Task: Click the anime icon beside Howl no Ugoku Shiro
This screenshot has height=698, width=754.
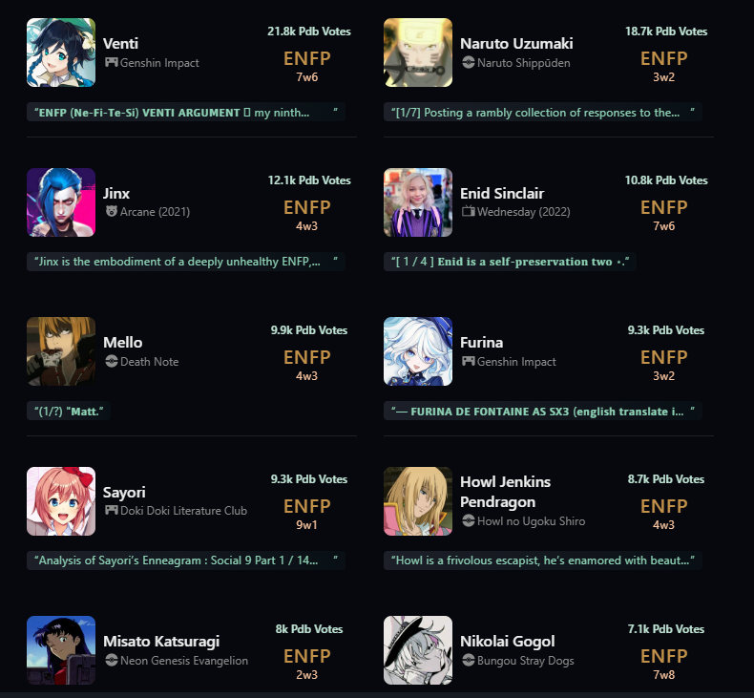Action: tap(469, 520)
